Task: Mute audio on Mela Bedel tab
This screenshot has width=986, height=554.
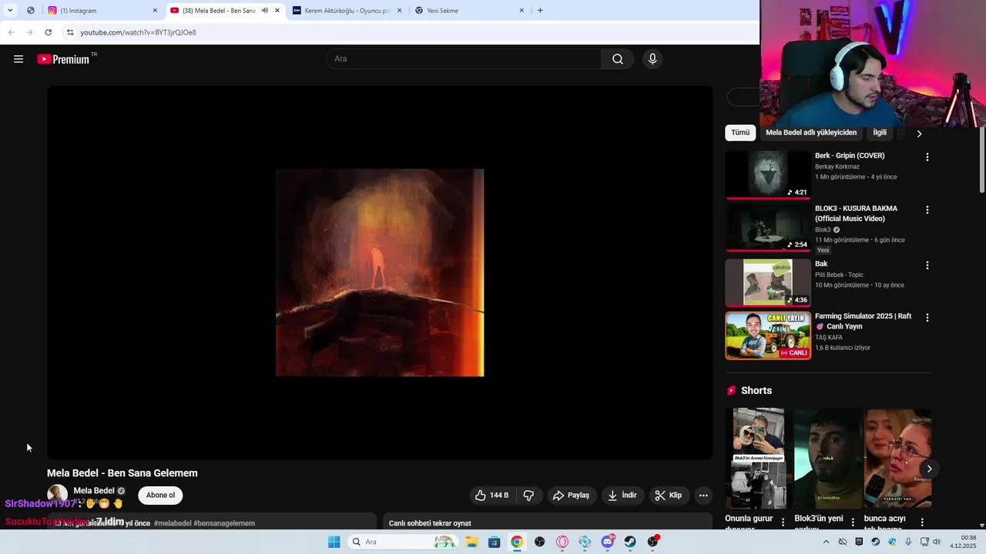Action: [x=265, y=11]
